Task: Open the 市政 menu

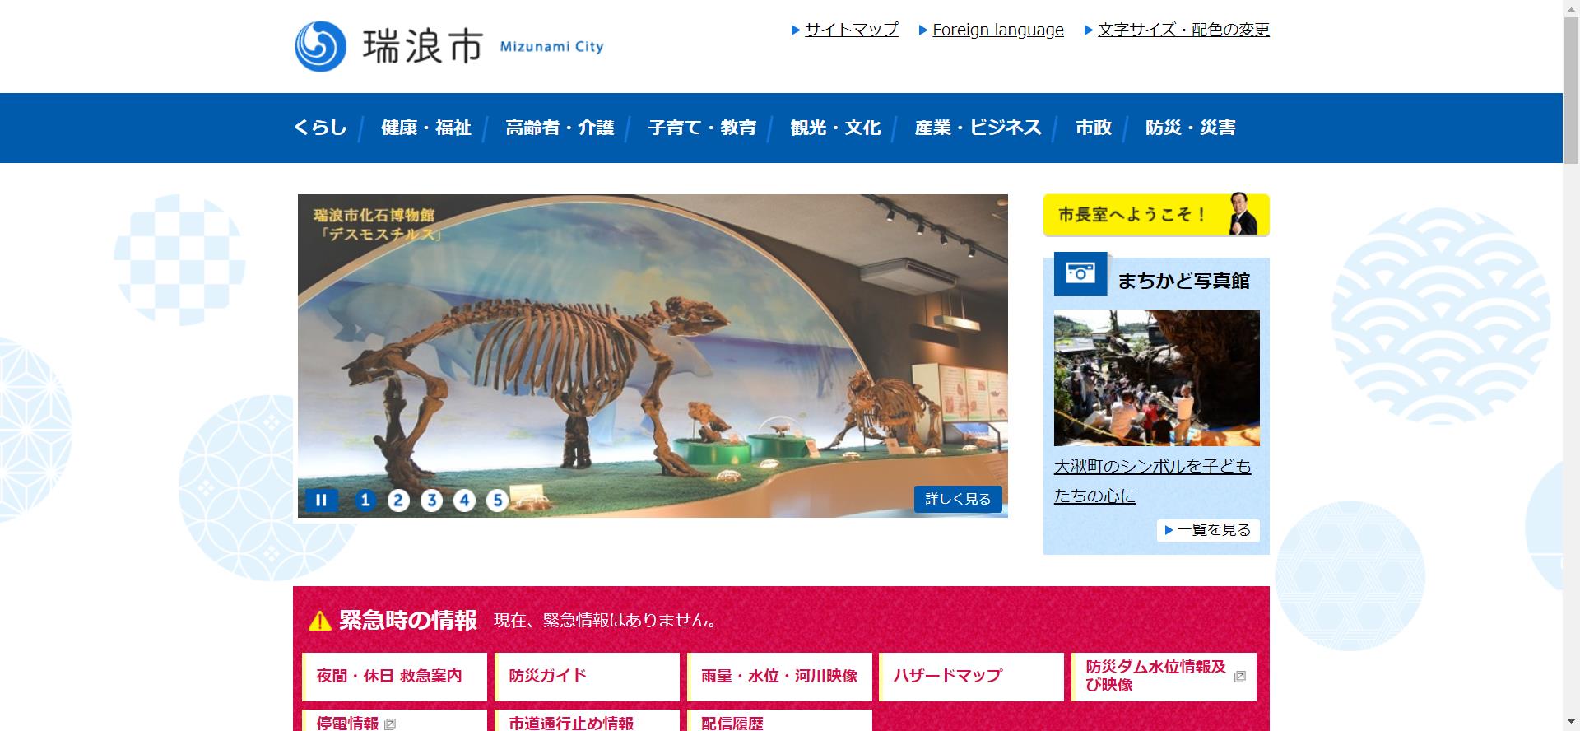Action: pos(1093,128)
